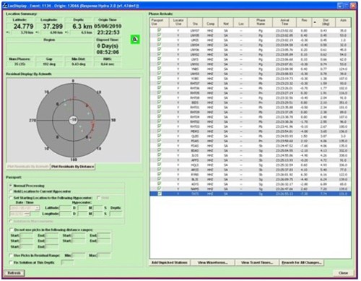Switch to Plot Residuals By Distance
This screenshot has width=361, height=281.
coord(73,167)
